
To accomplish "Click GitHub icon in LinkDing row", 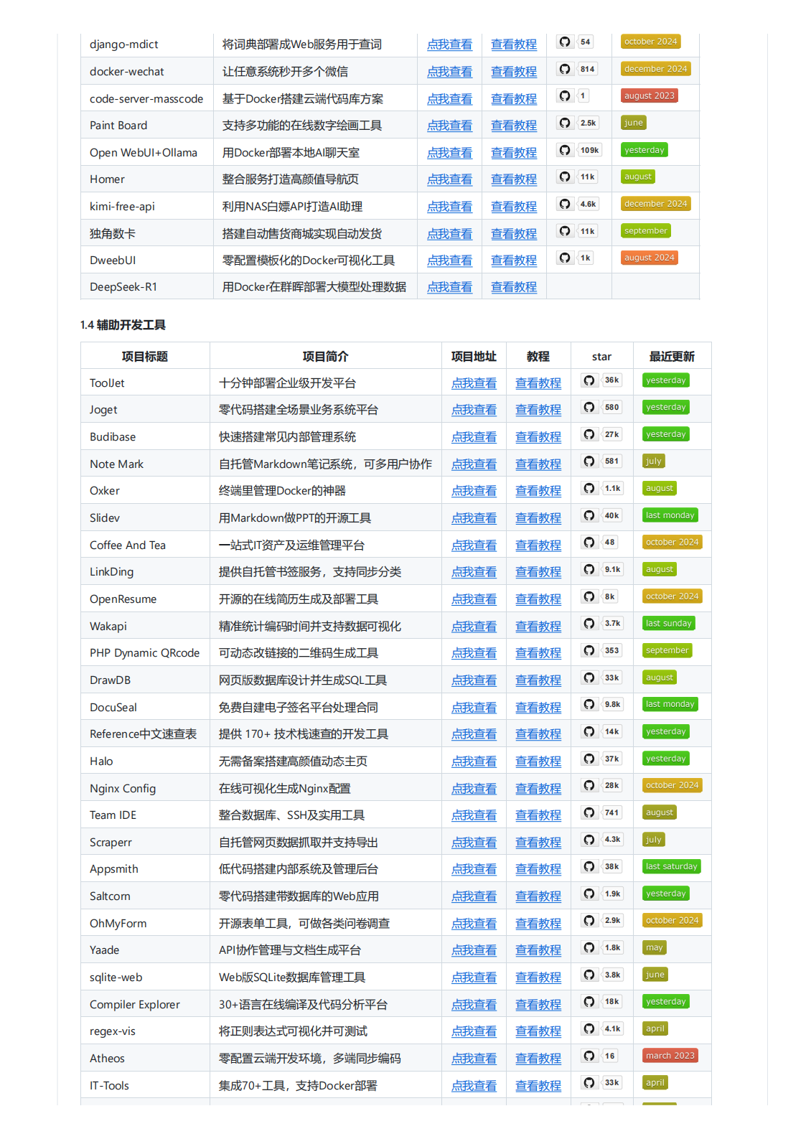I will click(589, 569).
